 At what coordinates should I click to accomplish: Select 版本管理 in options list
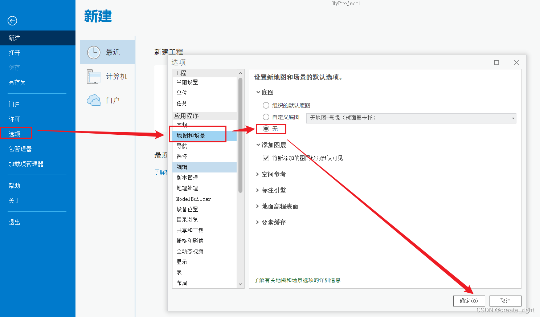(x=205, y=178)
